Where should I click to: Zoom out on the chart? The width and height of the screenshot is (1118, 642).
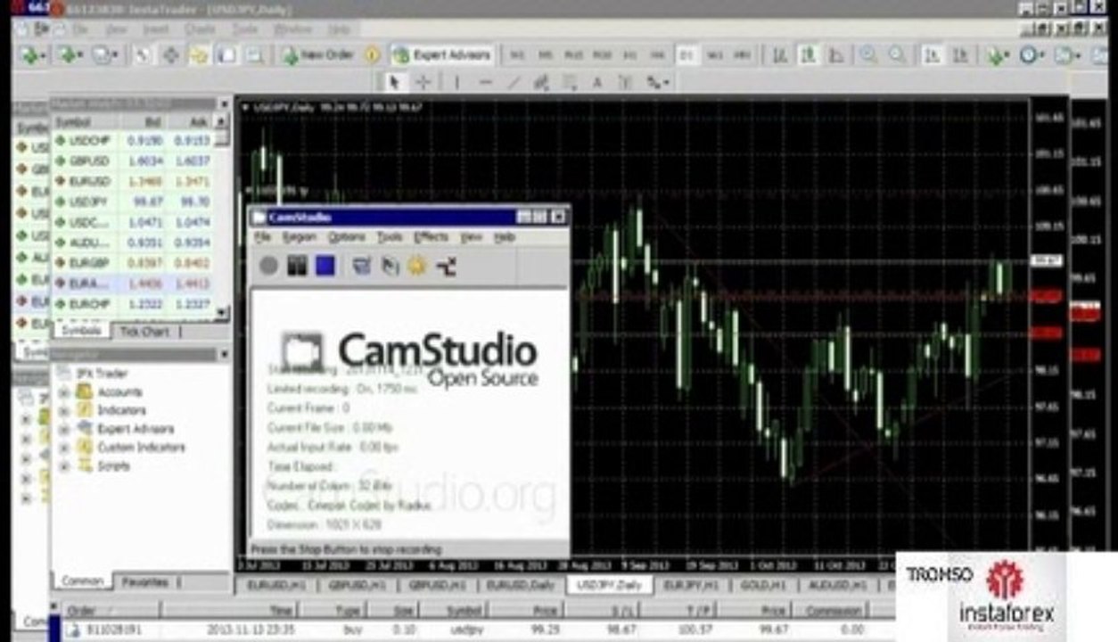pyautogui.click(x=897, y=55)
